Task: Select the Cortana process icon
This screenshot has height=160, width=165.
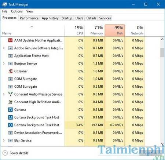Action: click(10, 110)
